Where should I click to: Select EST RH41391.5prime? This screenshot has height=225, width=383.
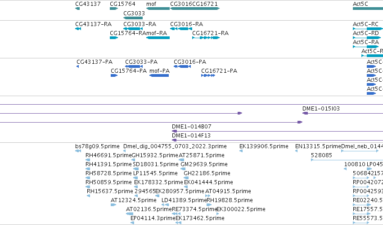(88, 169)
